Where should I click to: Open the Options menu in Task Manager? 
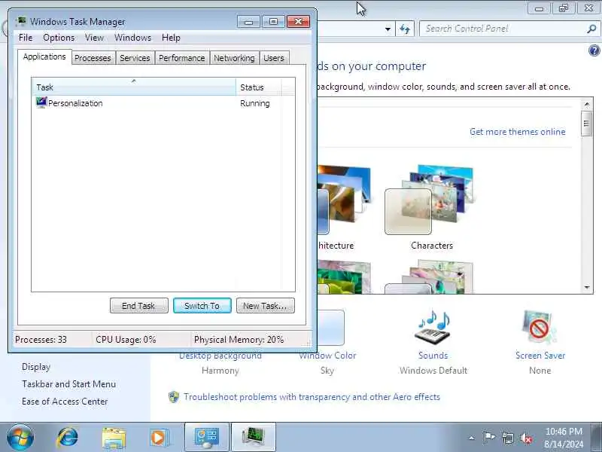click(59, 38)
